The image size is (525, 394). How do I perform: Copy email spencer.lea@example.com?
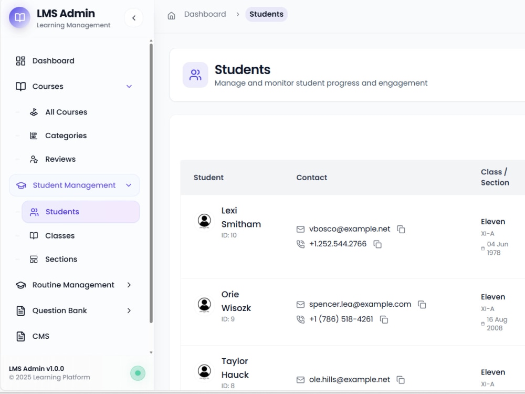click(422, 305)
